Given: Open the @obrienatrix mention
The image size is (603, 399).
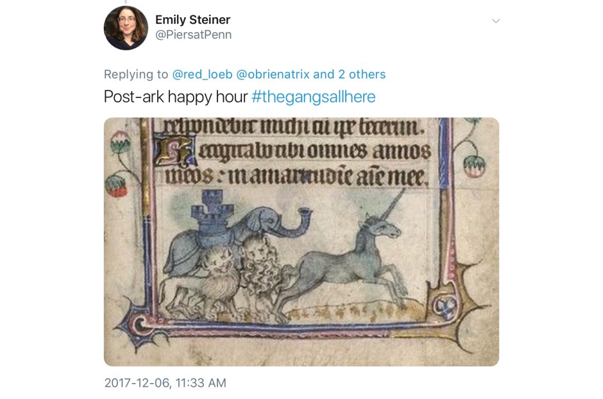Looking at the screenshot, I should pyautogui.click(x=273, y=74).
